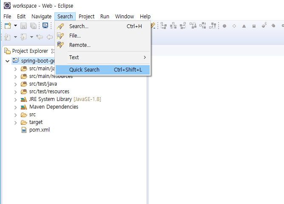Screen dimensions: 284x204
Task: Expand the Maven Dependencies node
Action: (16, 107)
